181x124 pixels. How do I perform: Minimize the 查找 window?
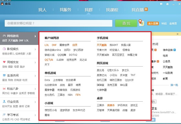174,4
